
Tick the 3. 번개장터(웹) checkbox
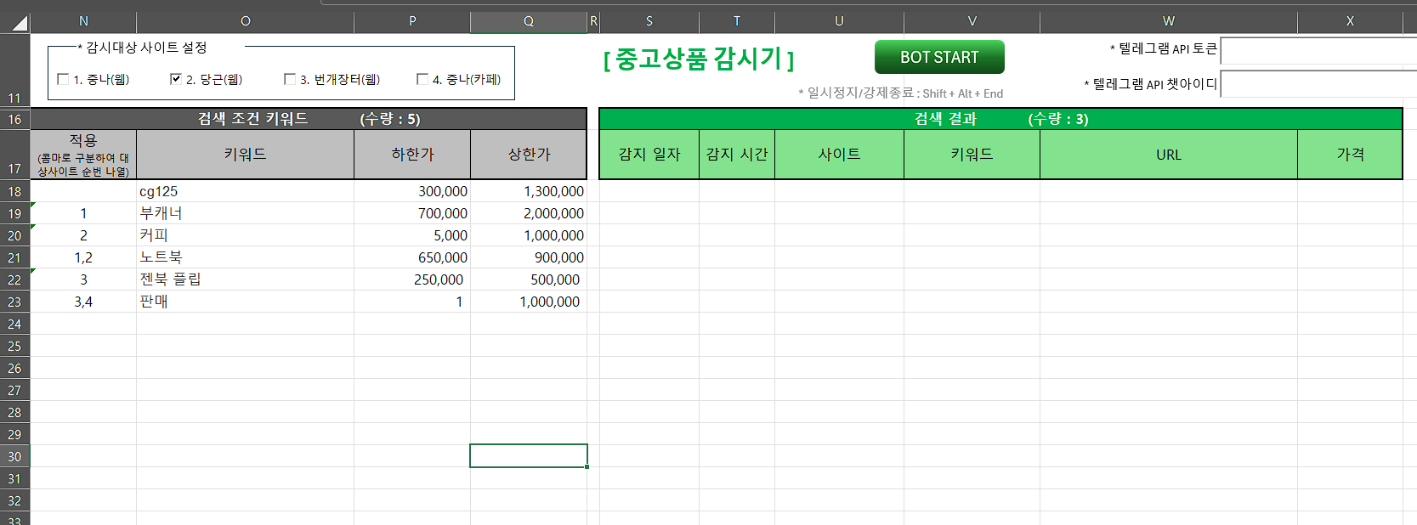click(290, 79)
